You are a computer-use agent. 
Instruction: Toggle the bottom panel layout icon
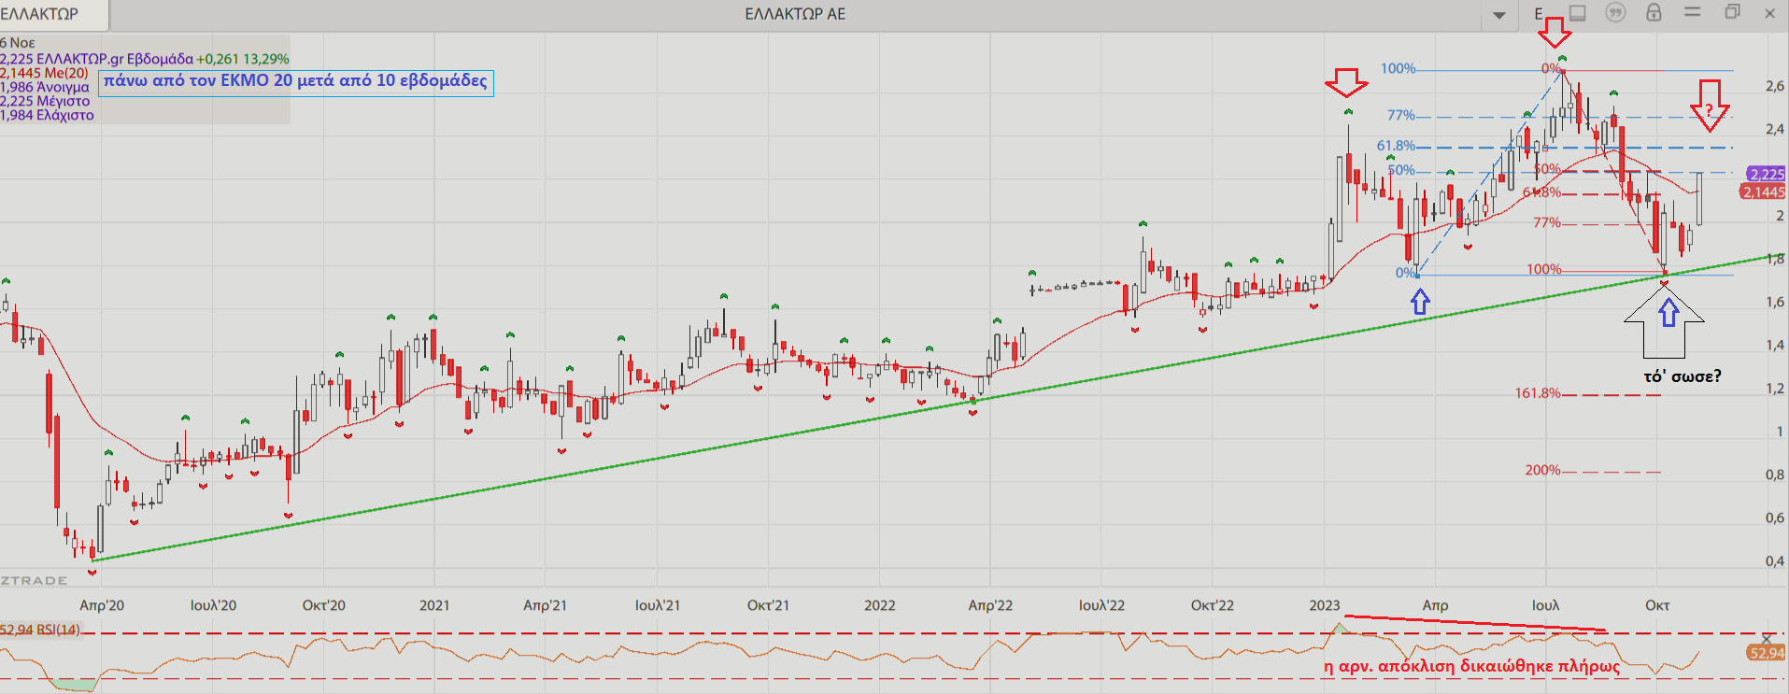coord(1577,13)
